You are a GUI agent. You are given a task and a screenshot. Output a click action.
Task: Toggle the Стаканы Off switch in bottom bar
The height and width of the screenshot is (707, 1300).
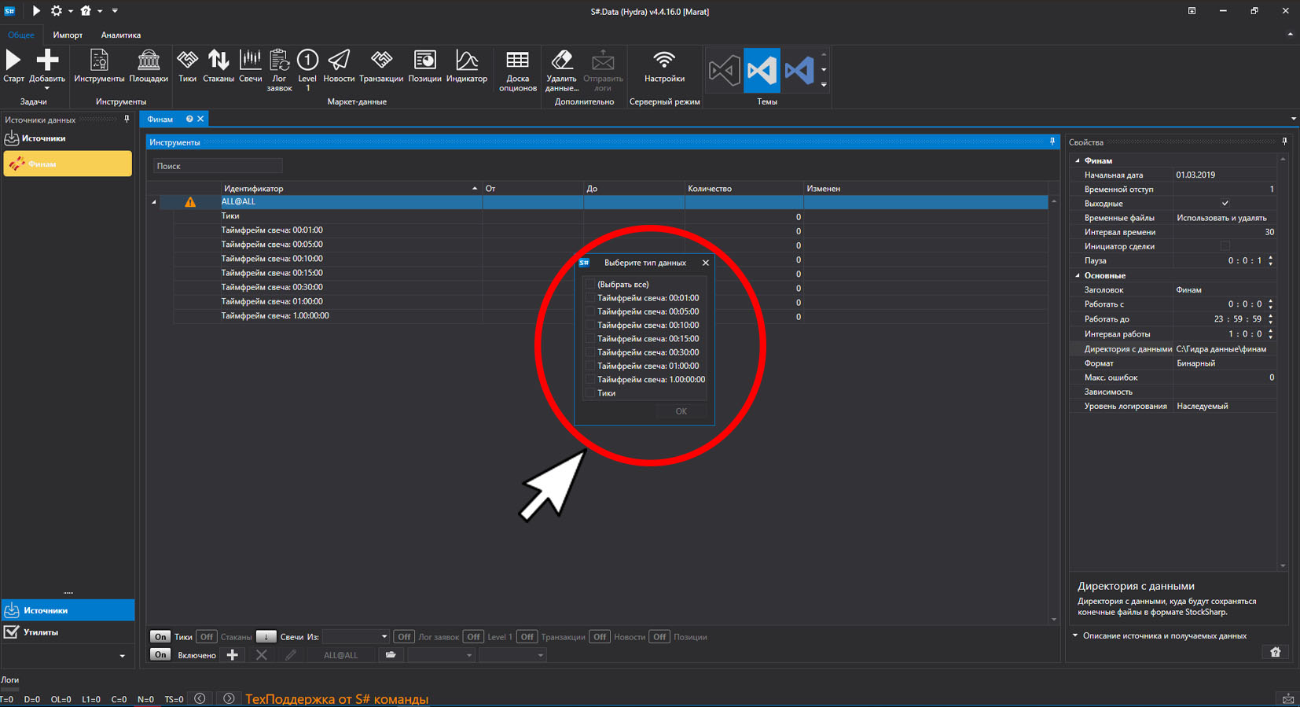(207, 637)
